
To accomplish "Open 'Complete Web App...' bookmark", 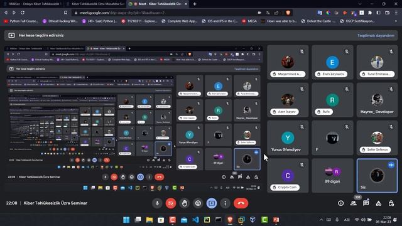I will click(x=179, y=21).
